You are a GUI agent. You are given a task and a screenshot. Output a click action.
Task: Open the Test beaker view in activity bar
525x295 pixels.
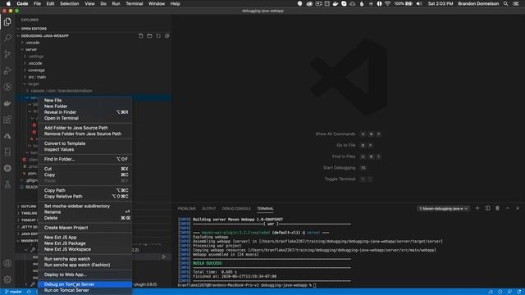(7, 184)
